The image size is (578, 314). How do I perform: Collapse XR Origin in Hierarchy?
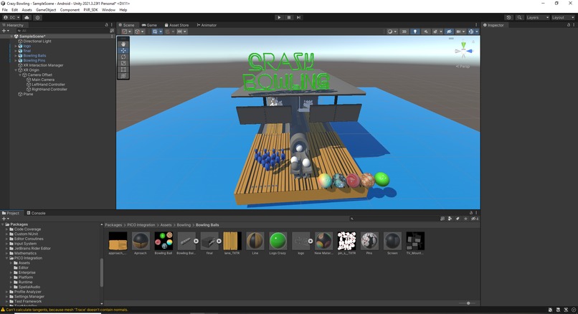(16, 70)
